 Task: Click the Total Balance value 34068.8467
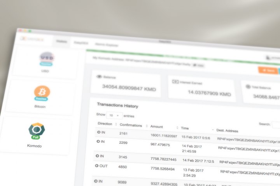[267, 97]
